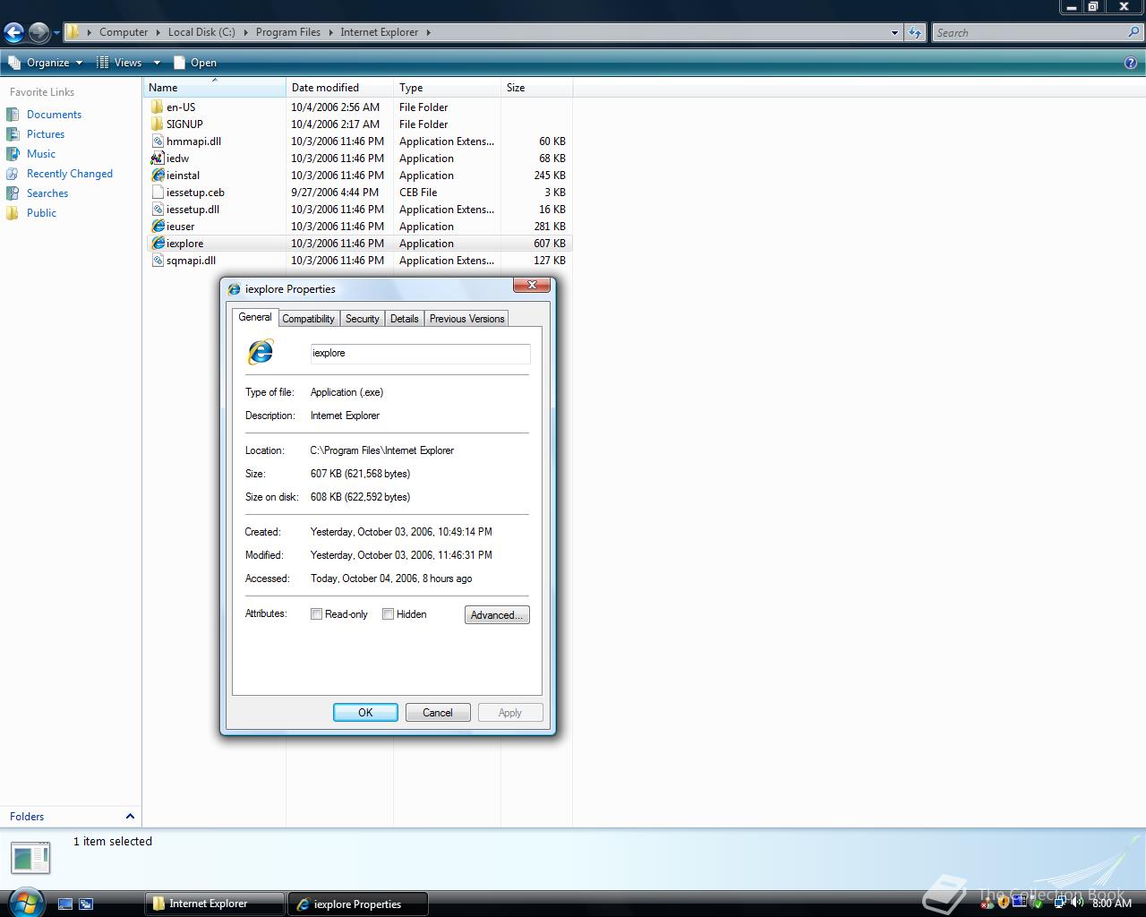
Task: Switch to the Compatibility tab
Action: click(x=308, y=319)
